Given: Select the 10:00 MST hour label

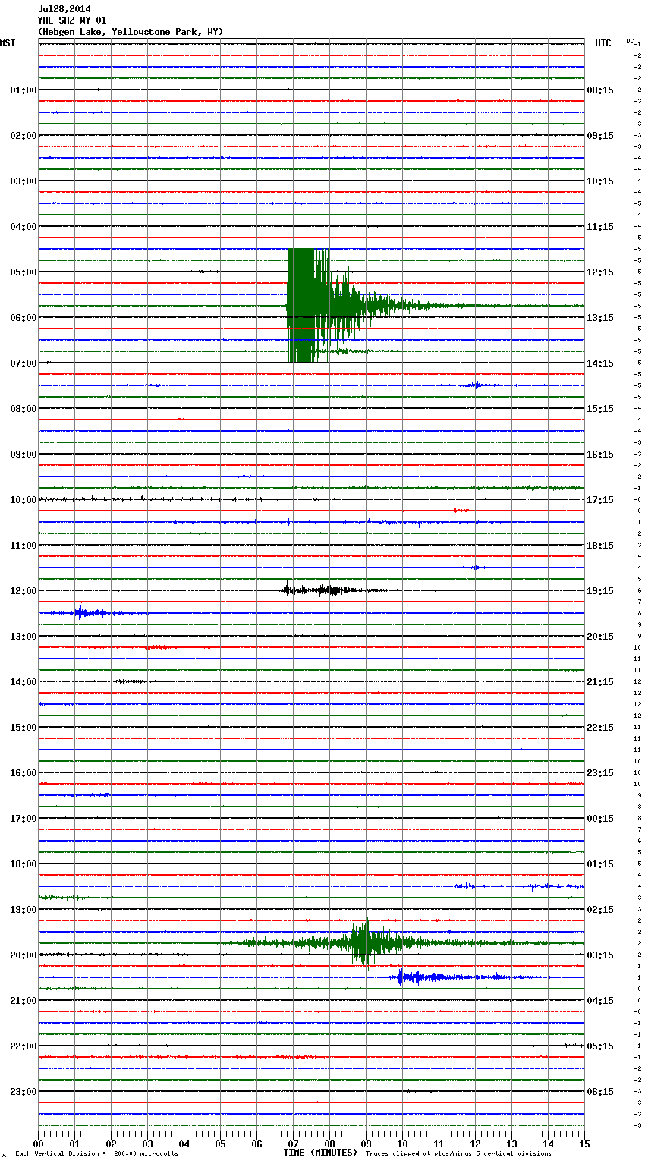Looking at the screenshot, I should coord(24,500).
